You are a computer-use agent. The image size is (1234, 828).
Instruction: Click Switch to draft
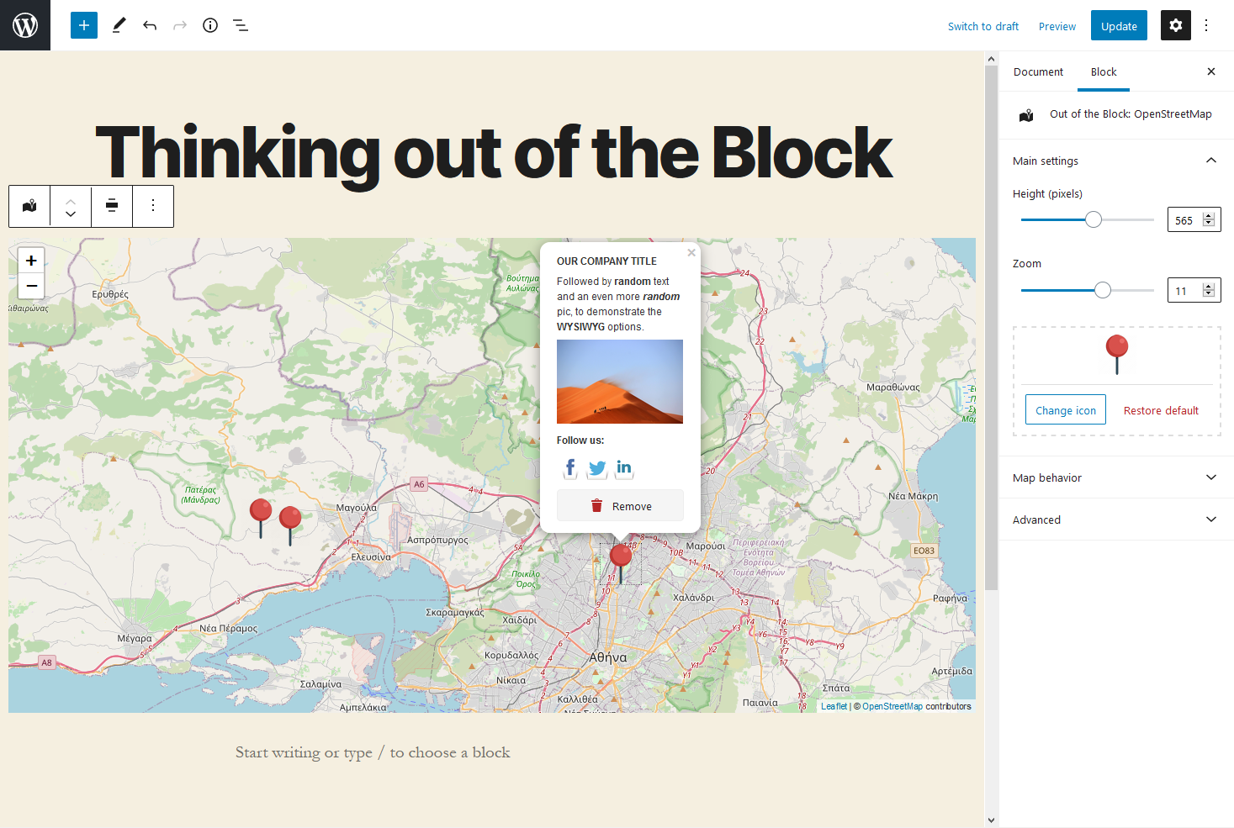click(x=983, y=26)
